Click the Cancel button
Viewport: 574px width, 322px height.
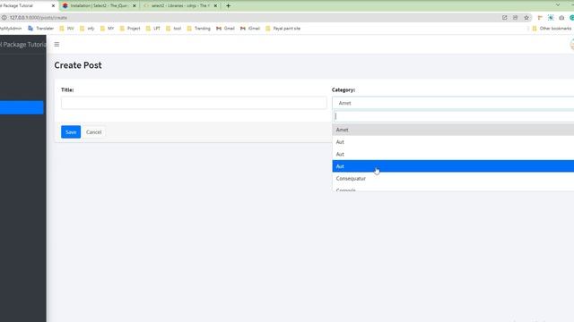(x=93, y=132)
